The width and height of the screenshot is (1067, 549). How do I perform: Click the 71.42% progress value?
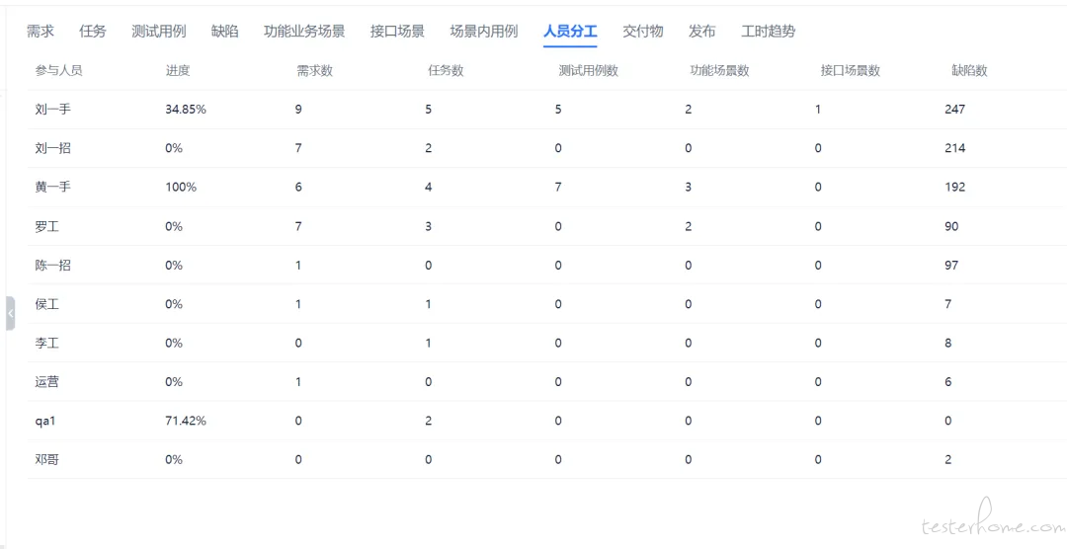[186, 421]
